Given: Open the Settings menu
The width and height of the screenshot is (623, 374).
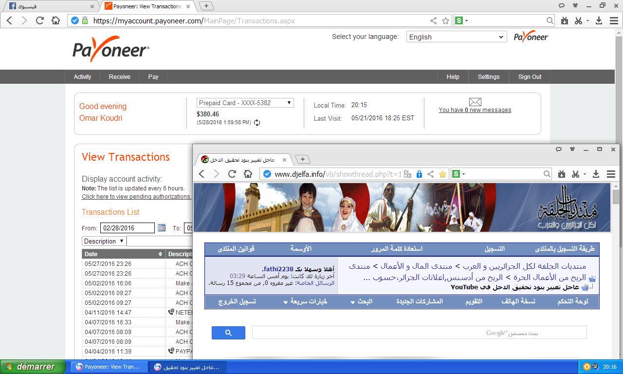Looking at the screenshot, I should click(488, 76).
